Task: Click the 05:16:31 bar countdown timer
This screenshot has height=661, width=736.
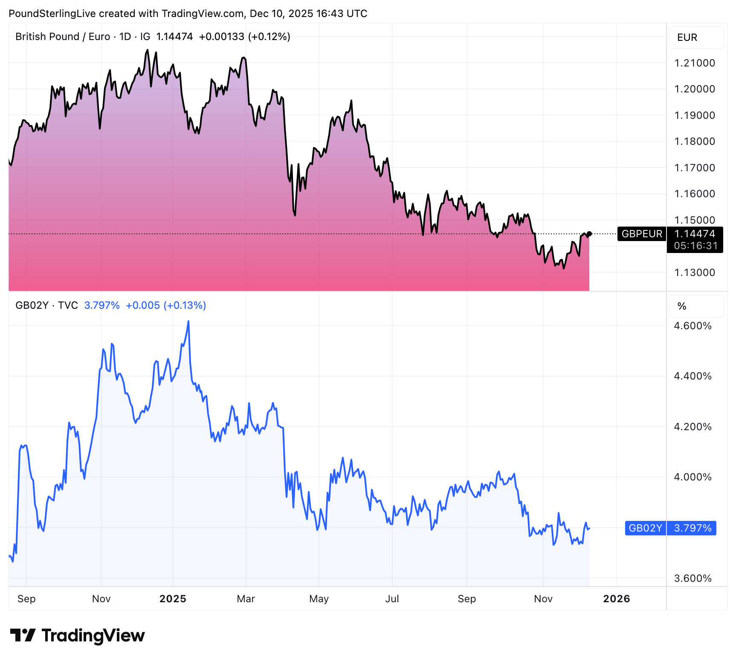Action: click(695, 246)
